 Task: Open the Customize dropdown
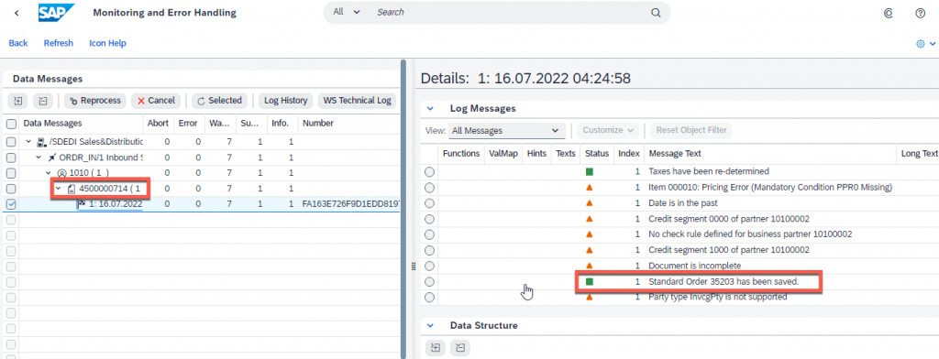pos(608,130)
